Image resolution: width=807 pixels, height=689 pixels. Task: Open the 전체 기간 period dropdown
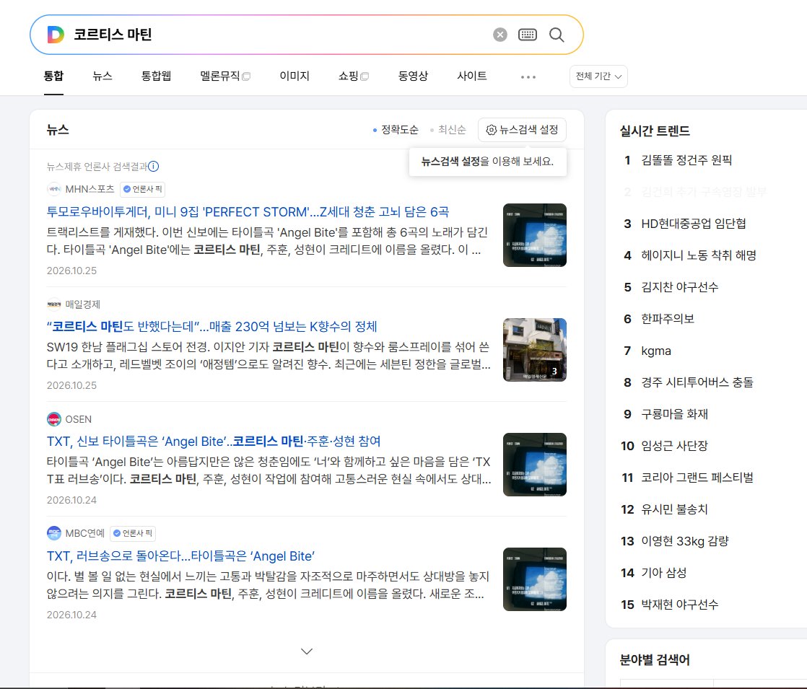click(598, 76)
